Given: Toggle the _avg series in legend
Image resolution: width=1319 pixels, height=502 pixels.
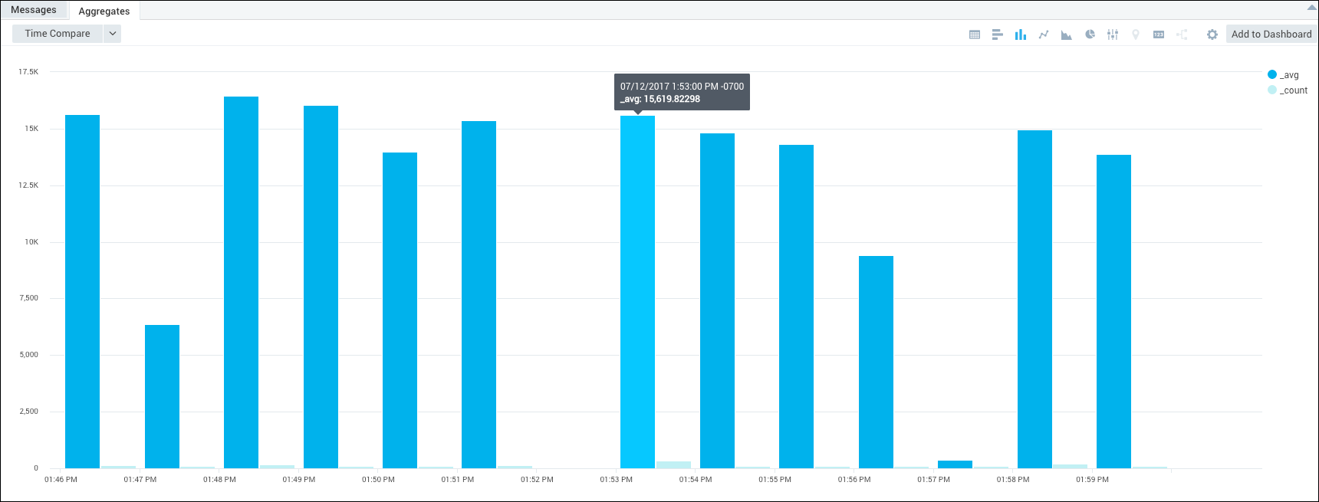Looking at the screenshot, I should click(x=1283, y=75).
